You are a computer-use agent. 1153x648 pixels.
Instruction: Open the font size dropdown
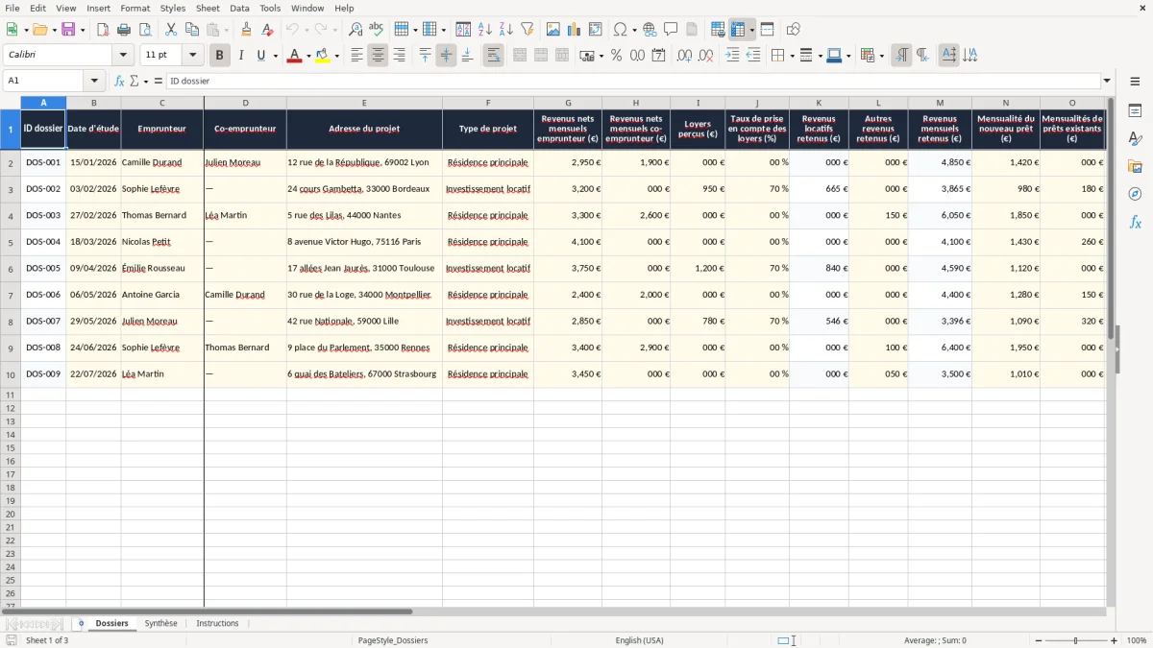point(192,56)
